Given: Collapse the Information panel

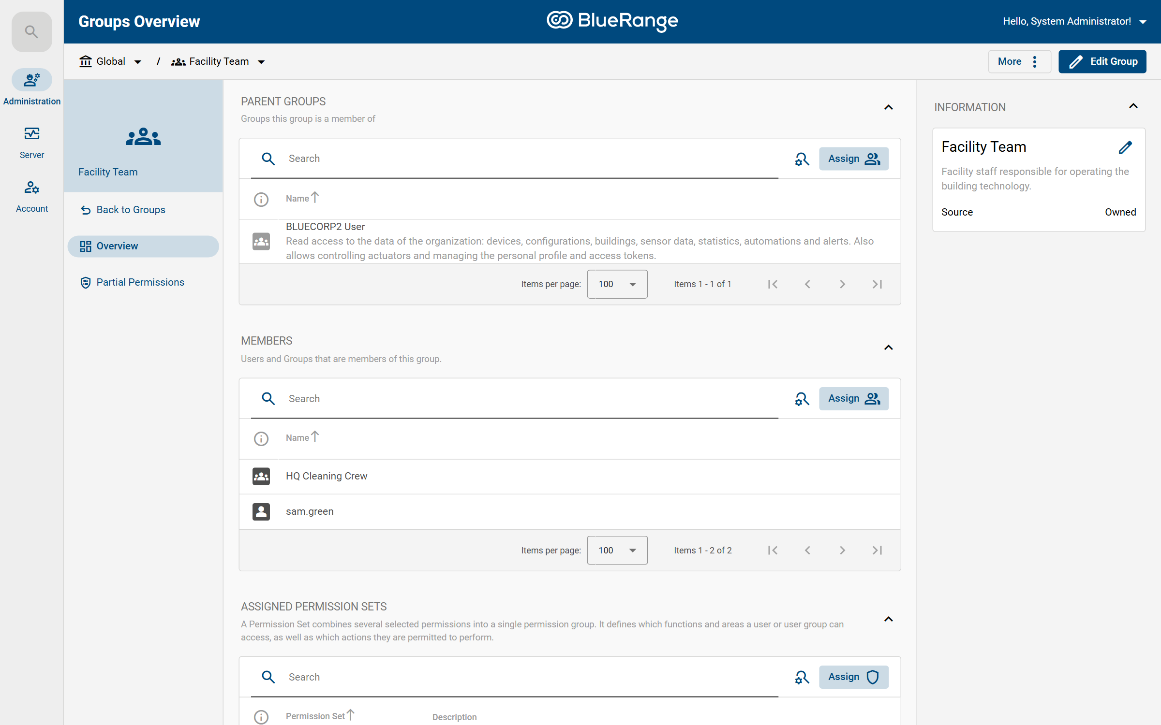Looking at the screenshot, I should pos(1133,106).
